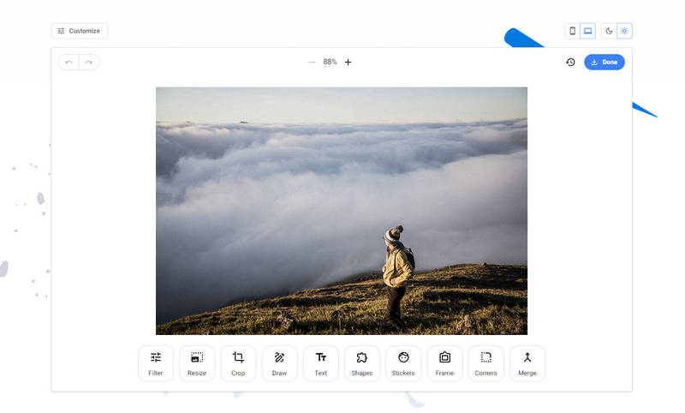Zoom in with the plus button
Screen dimensions: 685x413
tap(348, 62)
